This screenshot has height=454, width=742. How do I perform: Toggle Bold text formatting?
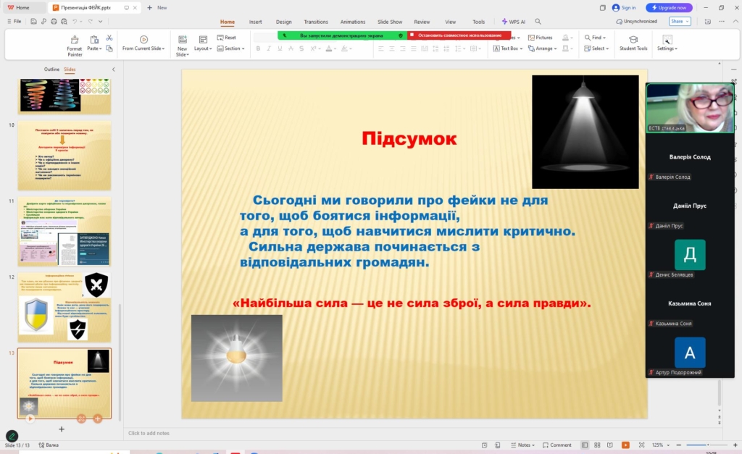(258, 49)
